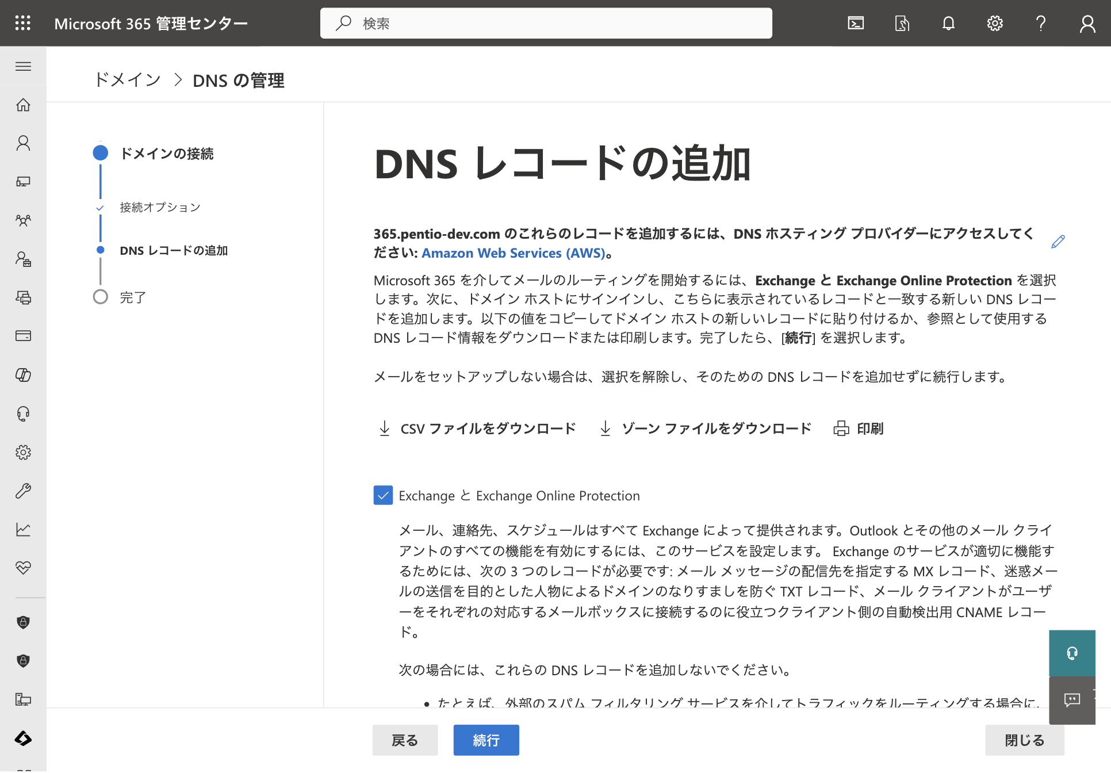This screenshot has height=773, width=1111.
Task: Click the notifications bell icon
Action: 948,23
